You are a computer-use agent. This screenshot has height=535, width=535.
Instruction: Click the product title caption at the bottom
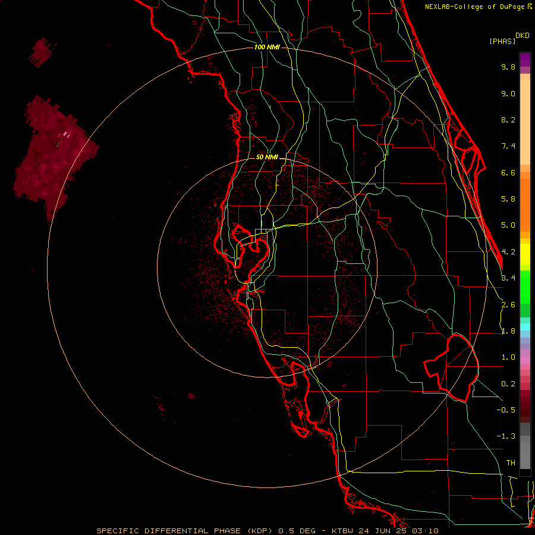(267, 531)
